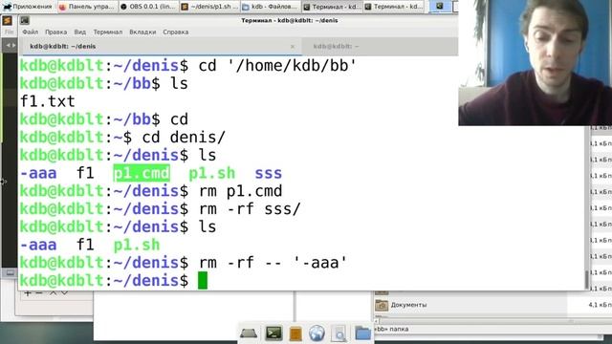Switch to the Панель управления taskbar window
Image resolution: width=612 pixels, height=344 pixels.
click(87, 7)
